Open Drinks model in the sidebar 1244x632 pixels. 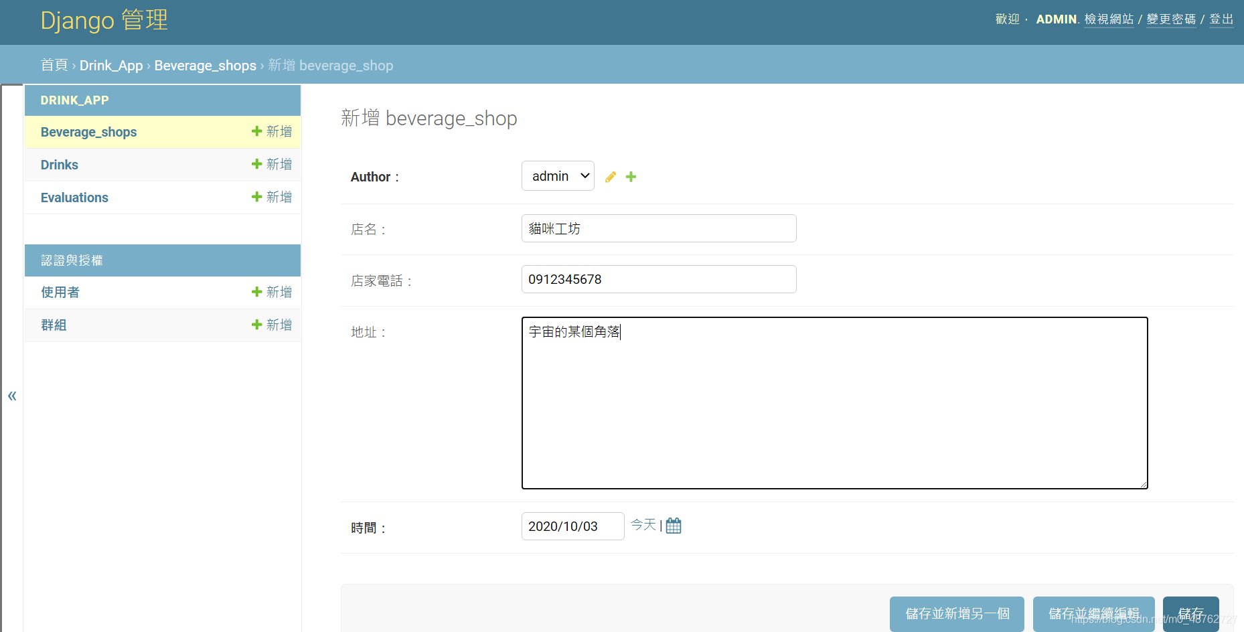tap(59, 165)
